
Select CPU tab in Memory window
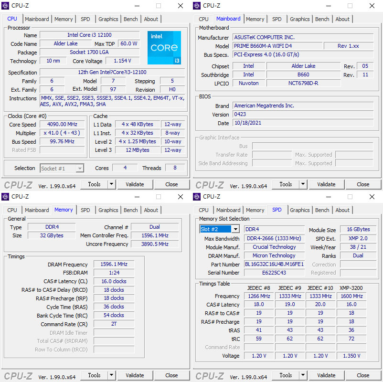pos(12,210)
